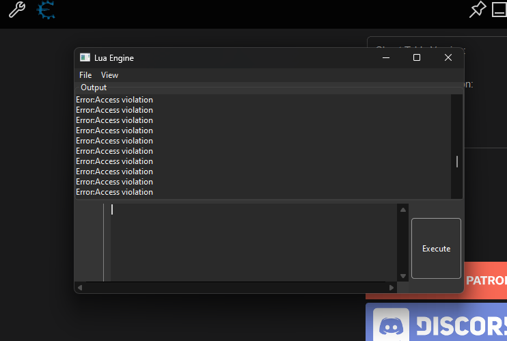Click the background window's minimize-to-tray icon
The image size is (507, 341).
click(499, 10)
